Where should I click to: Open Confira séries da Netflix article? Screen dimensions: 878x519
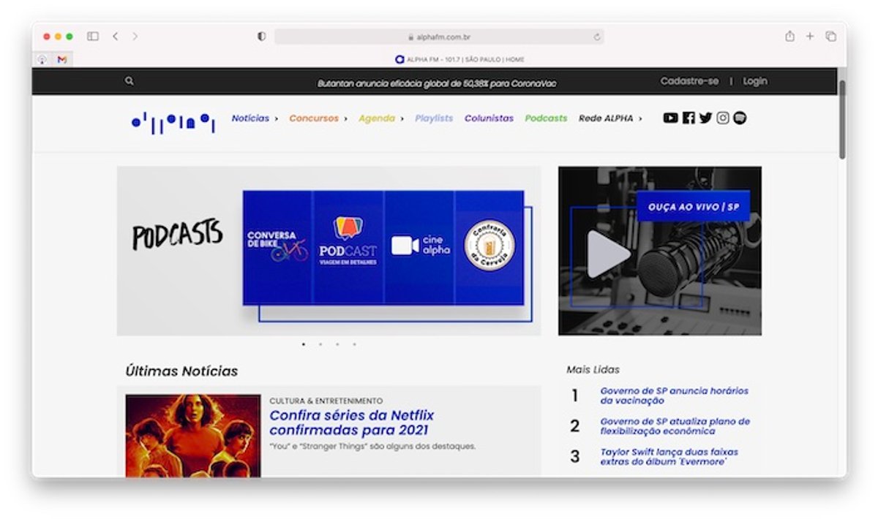tap(351, 423)
